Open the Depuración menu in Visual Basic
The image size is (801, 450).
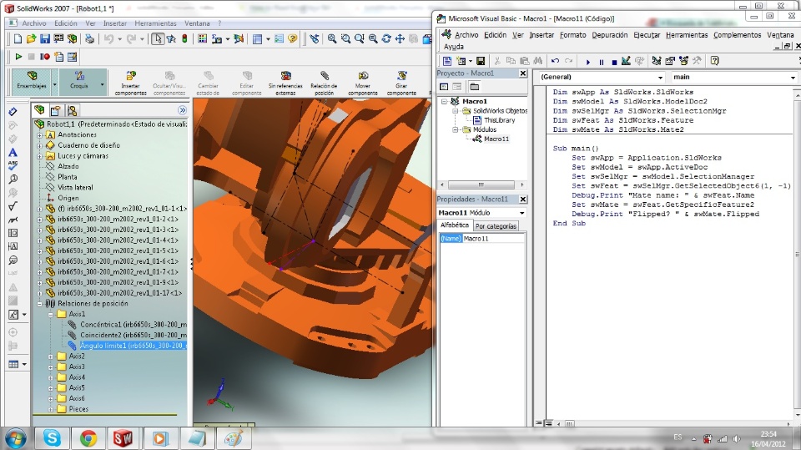(x=609, y=35)
